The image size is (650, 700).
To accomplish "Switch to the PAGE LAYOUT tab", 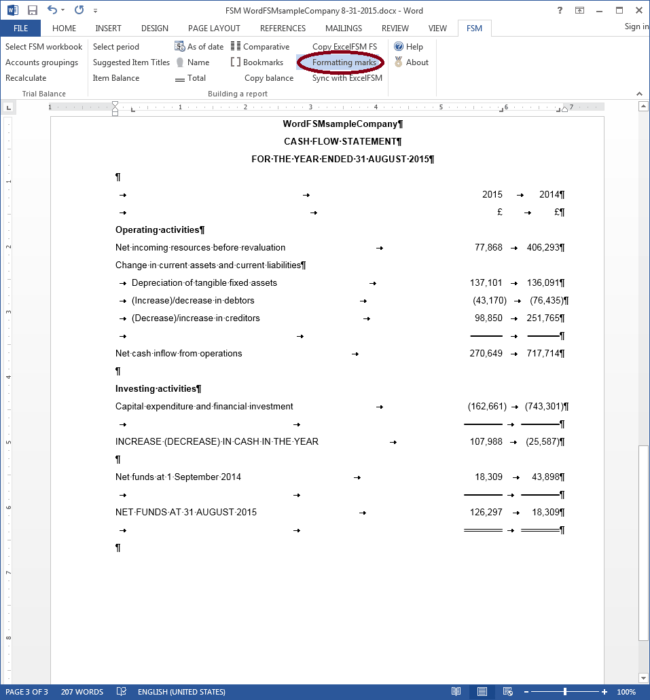I will tap(214, 29).
